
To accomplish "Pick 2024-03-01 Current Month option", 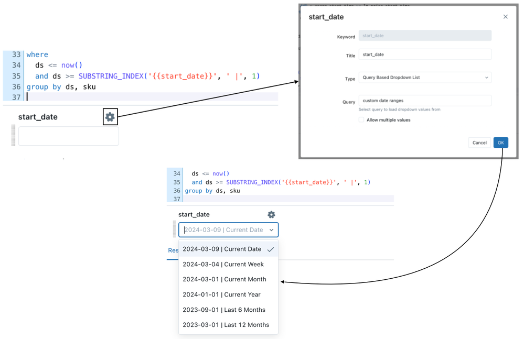I will [x=224, y=280].
